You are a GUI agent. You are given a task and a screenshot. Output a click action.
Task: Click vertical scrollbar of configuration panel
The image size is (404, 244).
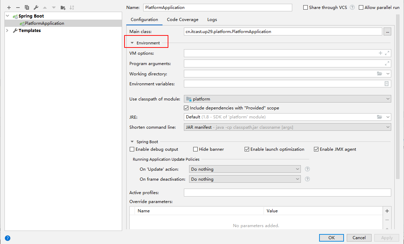point(397,96)
